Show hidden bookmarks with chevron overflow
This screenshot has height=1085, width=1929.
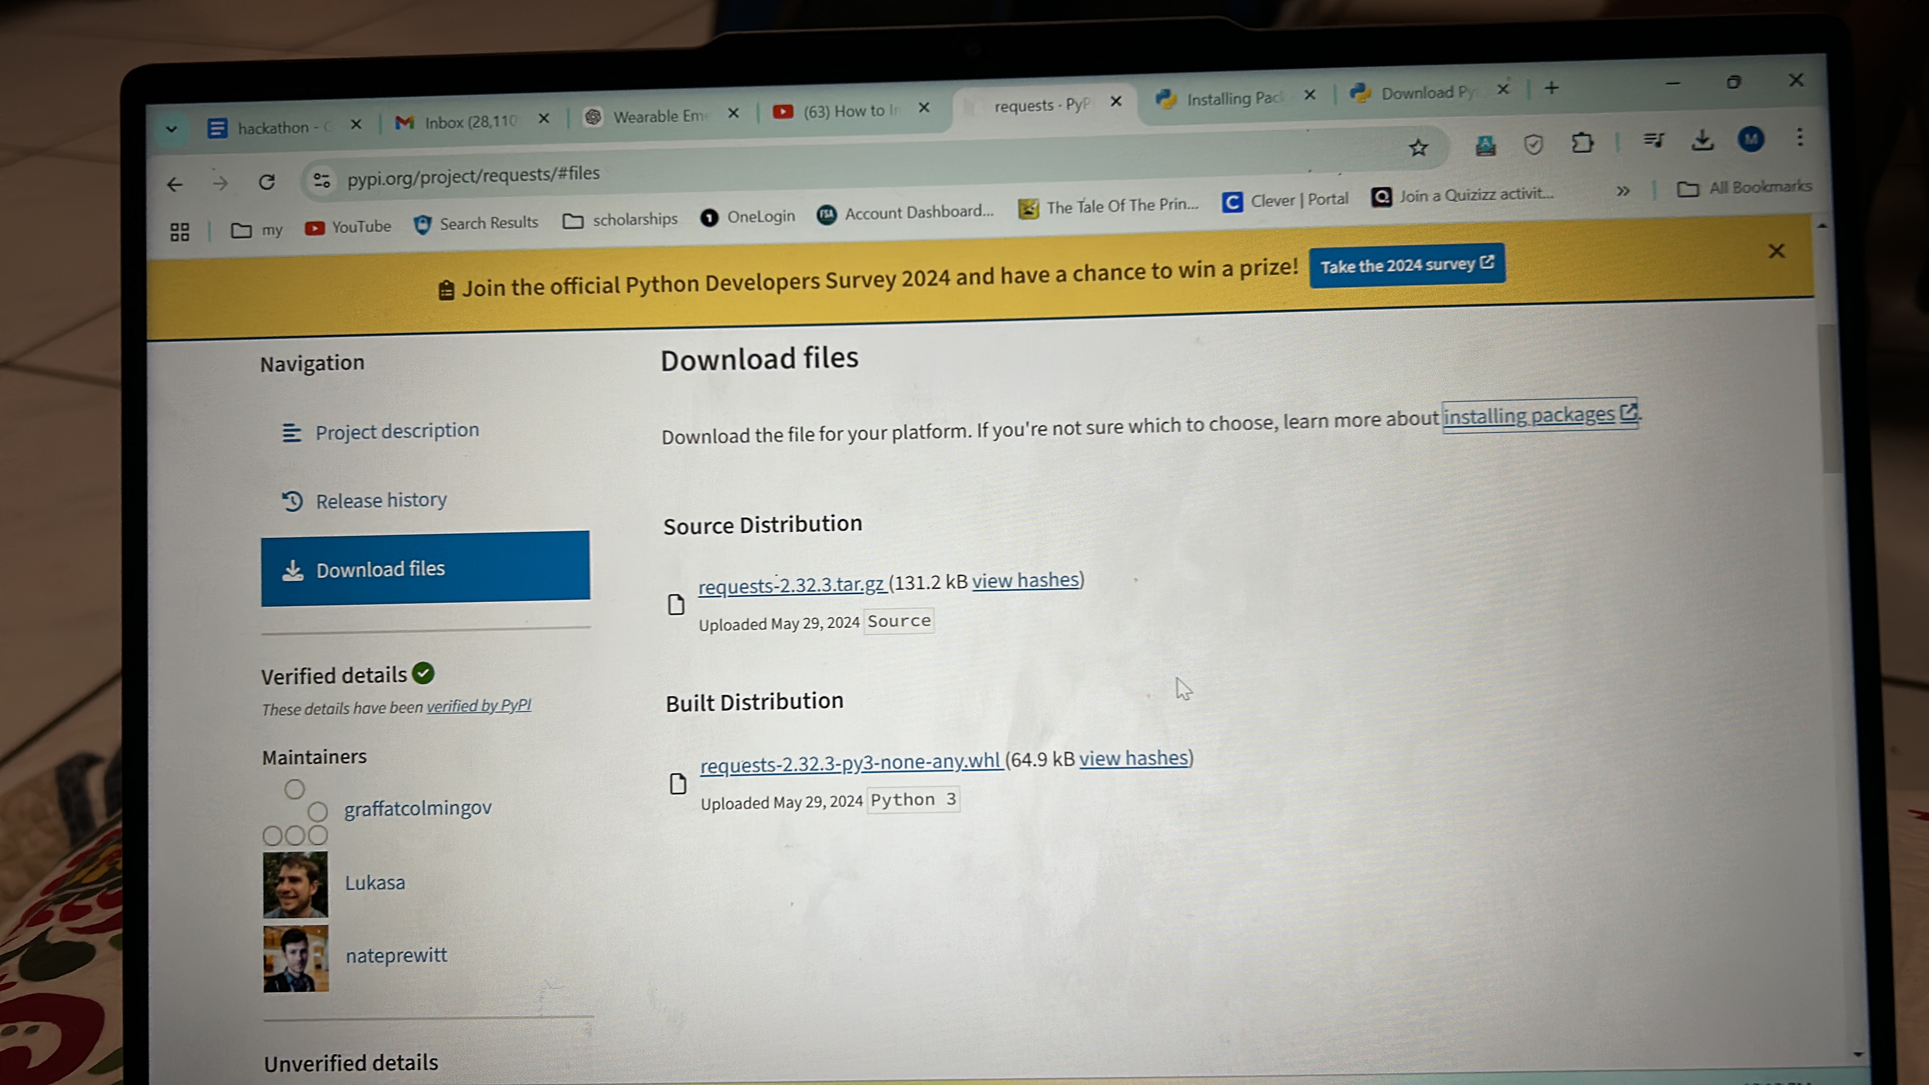(x=1623, y=191)
